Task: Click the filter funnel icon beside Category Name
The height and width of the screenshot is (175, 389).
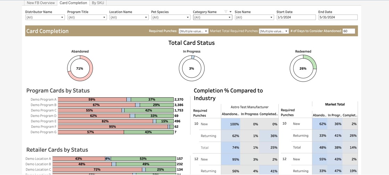Action: 226,12
